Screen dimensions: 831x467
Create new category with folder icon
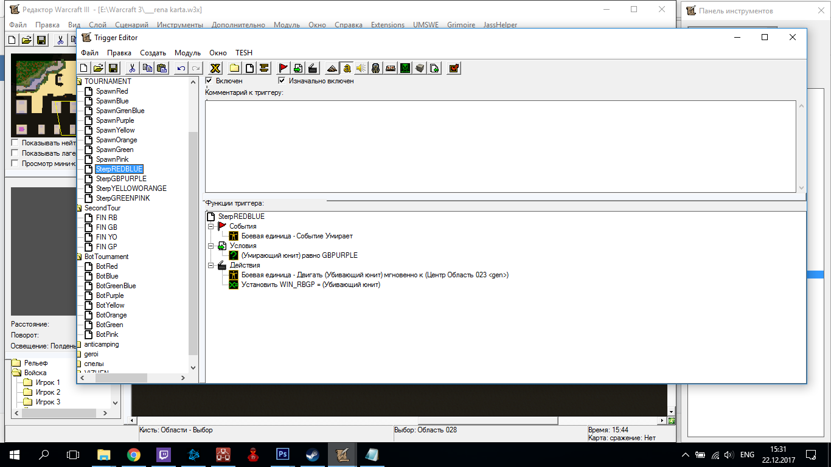tap(234, 68)
